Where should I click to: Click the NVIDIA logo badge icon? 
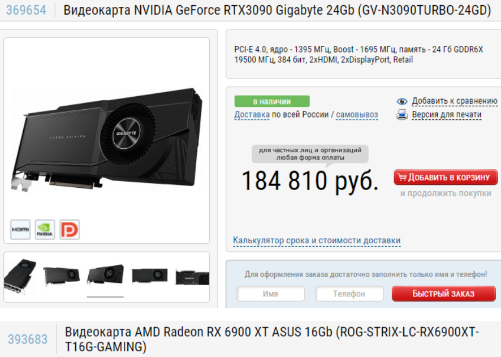point(45,230)
